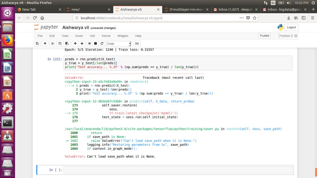
Task: Open the Firefox library icon
Action: click(296, 18)
